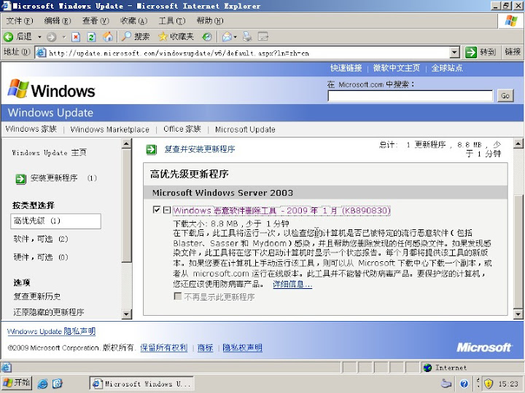Screen dimensions: 525x393
Task: Open the Start (开始) button
Action: click(17, 383)
